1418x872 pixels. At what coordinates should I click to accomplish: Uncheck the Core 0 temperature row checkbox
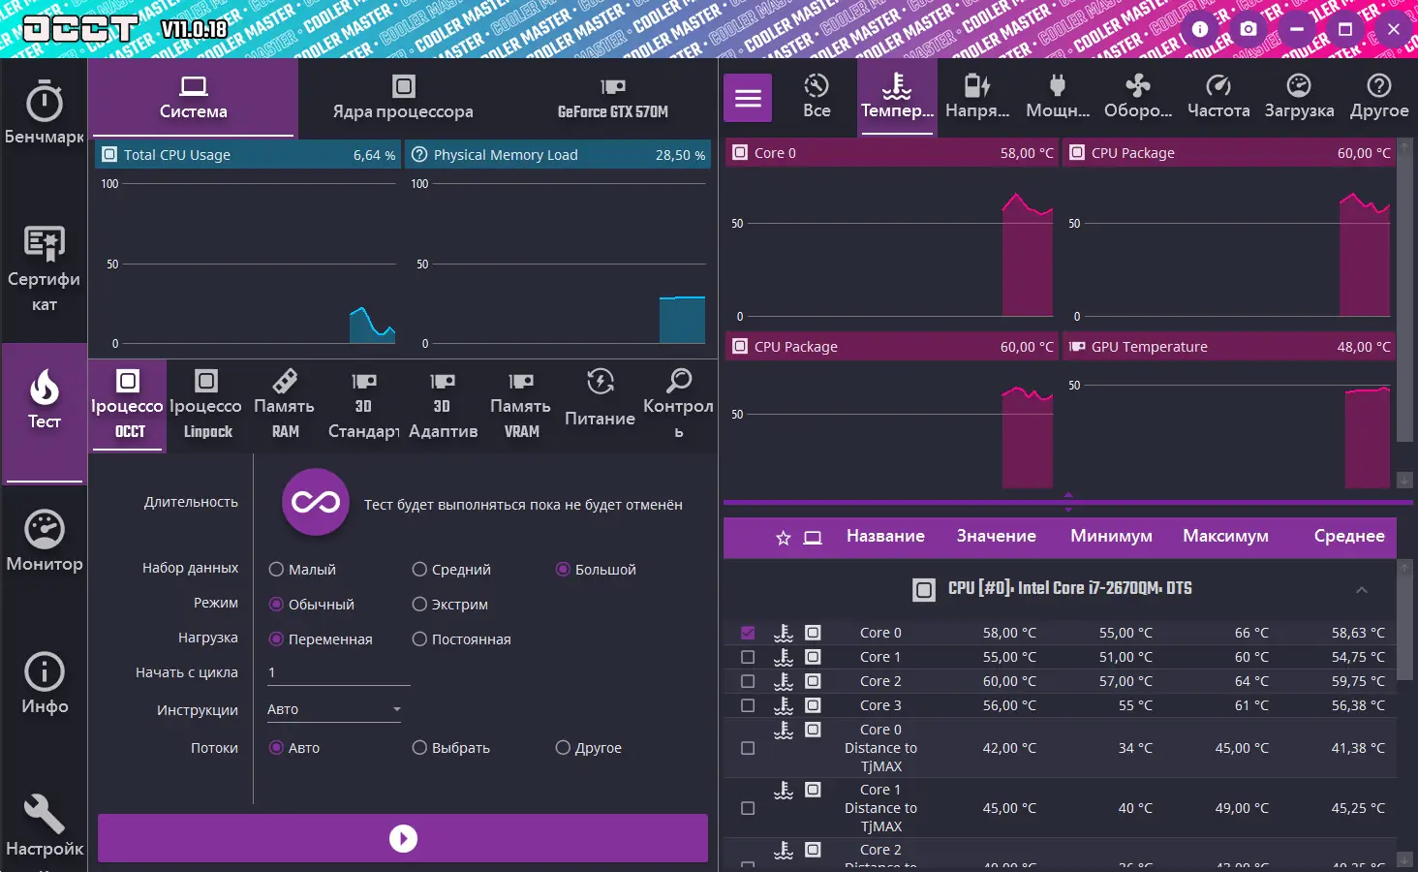748,633
